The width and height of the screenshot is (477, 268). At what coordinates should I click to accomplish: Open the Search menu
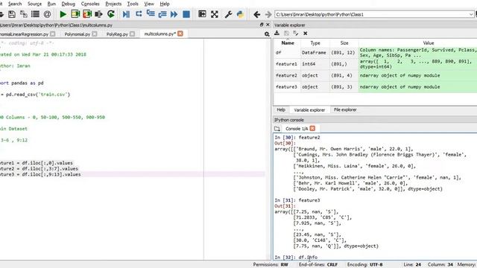15,4
